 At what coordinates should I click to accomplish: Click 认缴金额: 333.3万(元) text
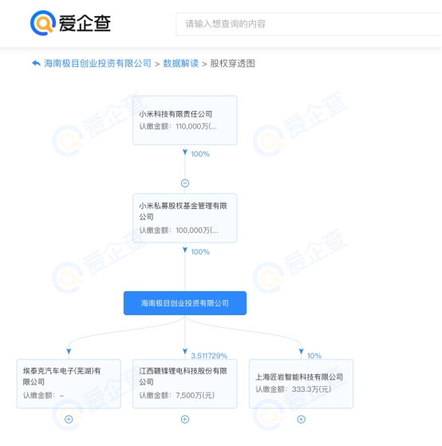(x=294, y=389)
